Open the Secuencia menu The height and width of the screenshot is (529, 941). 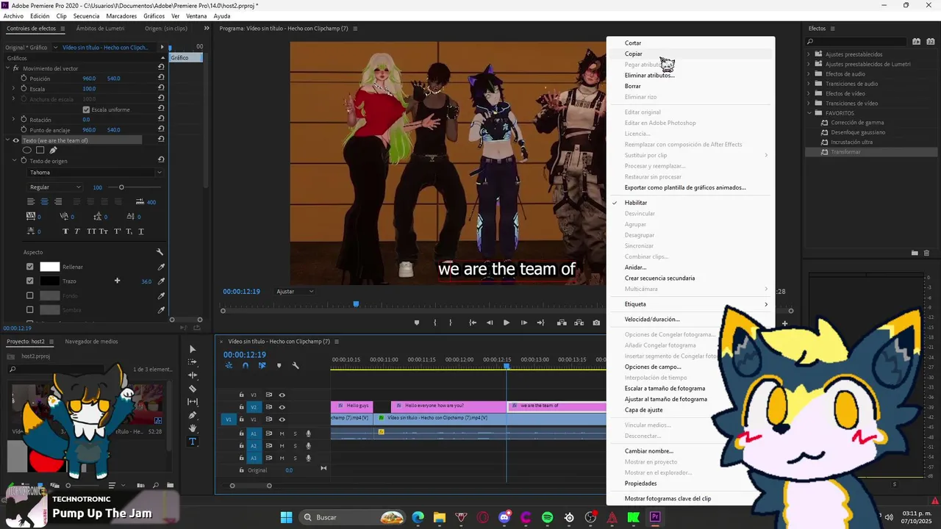(x=86, y=16)
